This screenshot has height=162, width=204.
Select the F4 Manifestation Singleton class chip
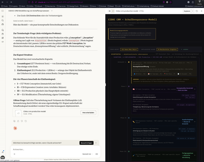tap(167, 49)
